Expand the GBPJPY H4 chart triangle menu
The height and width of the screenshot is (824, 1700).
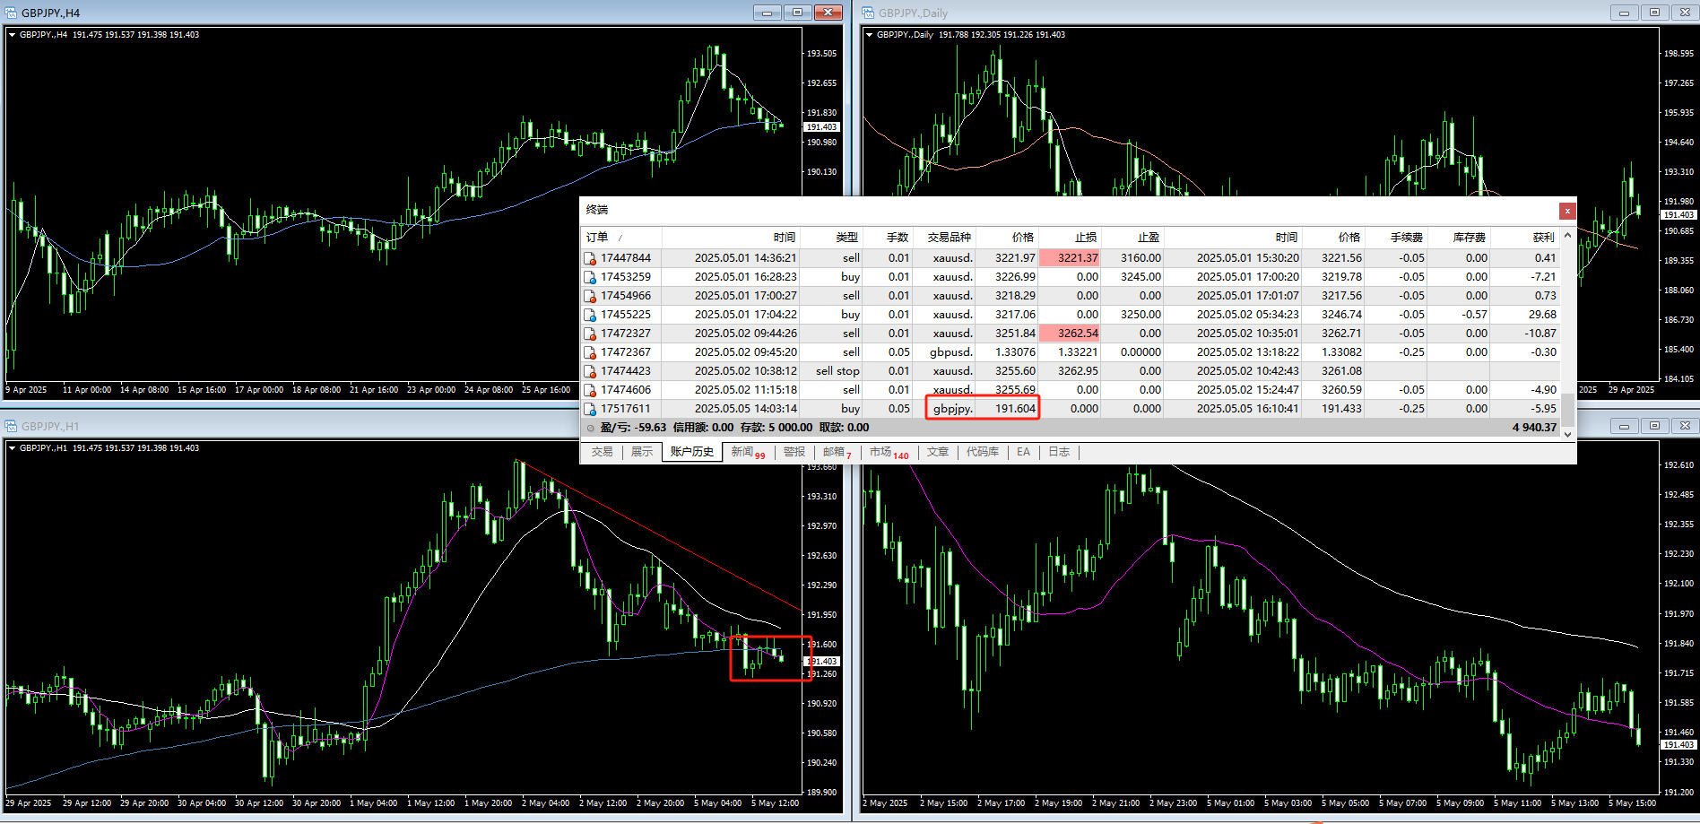tap(13, 35)
